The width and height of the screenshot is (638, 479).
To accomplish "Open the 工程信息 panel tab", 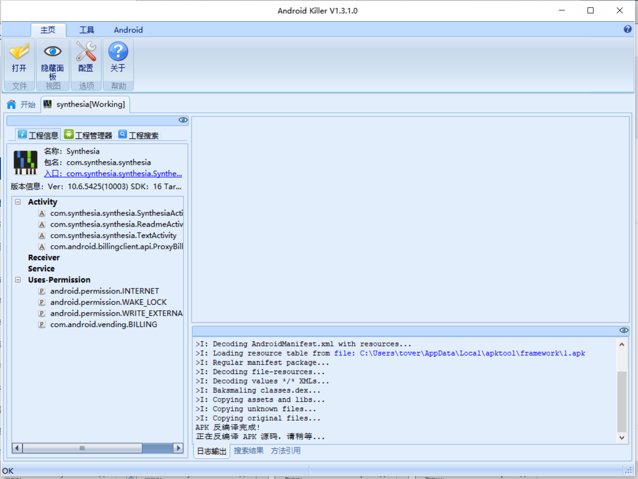I will (38, 135).
